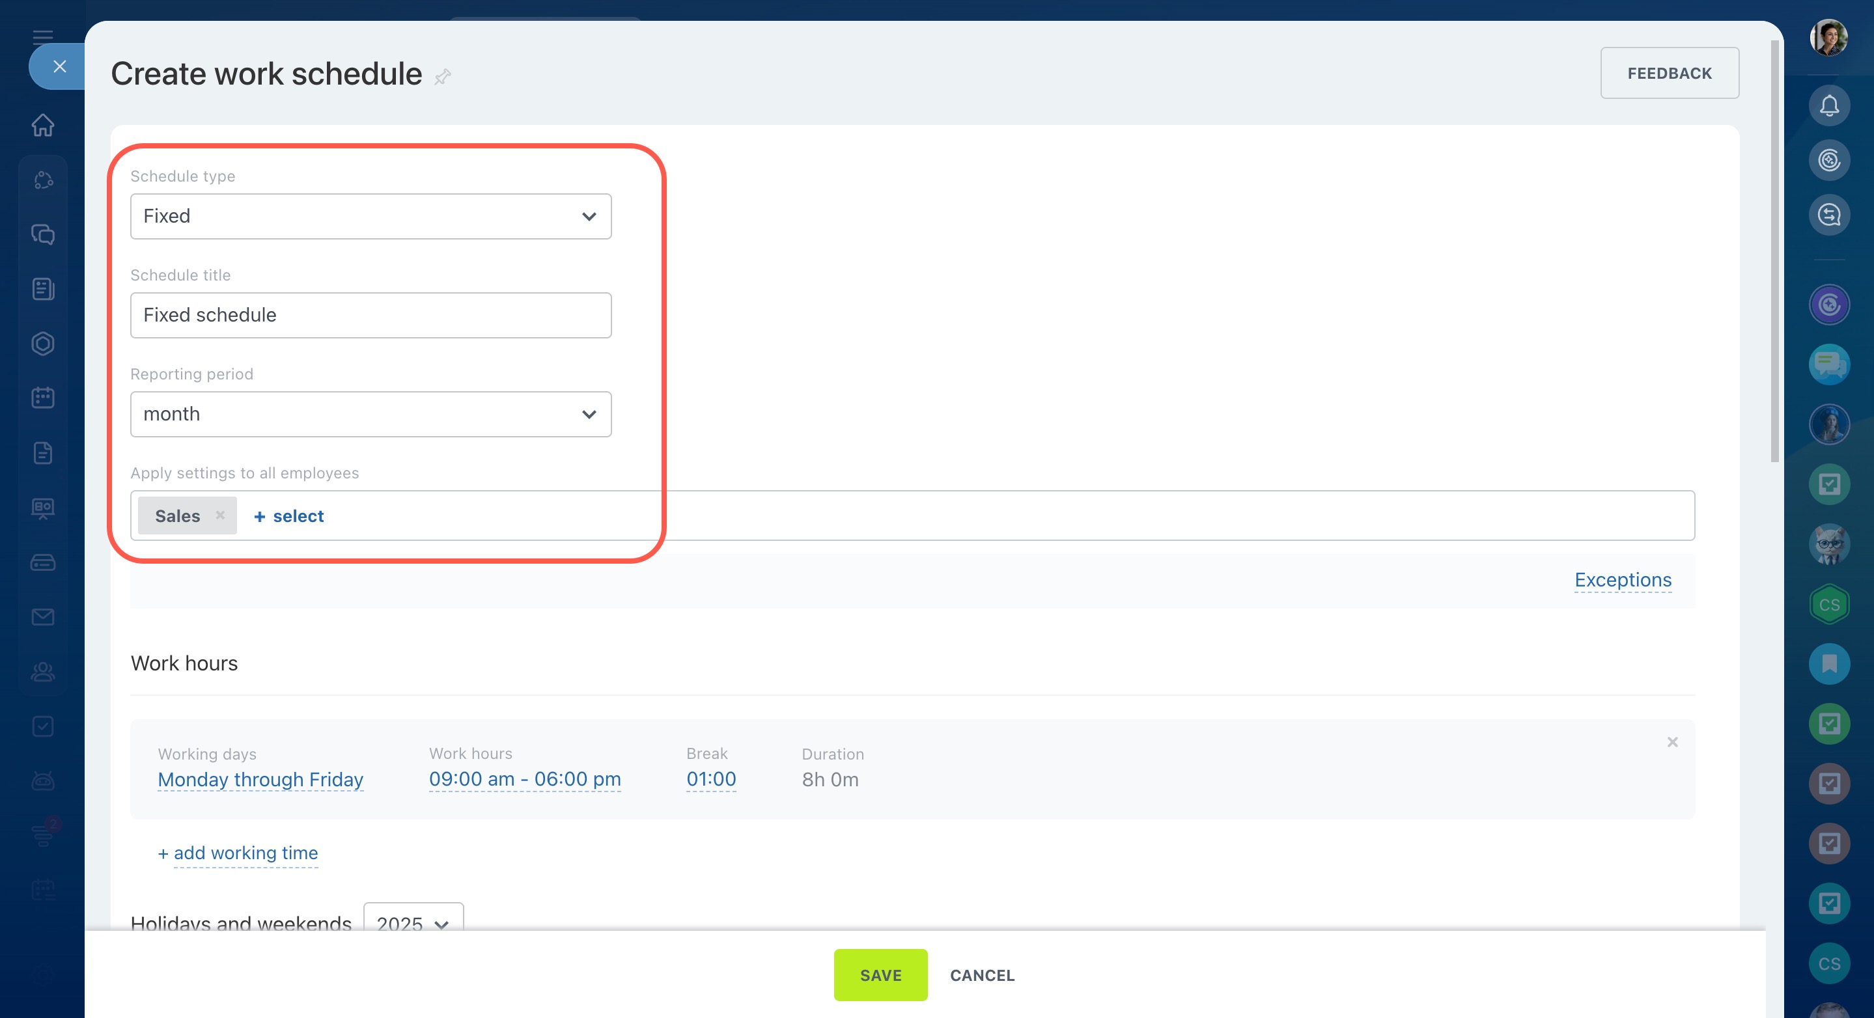Pin the Create work schedule panel
Screen dimensions: 1874x1018
click(443, 76)
